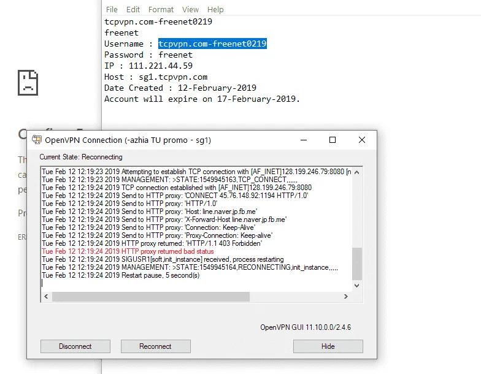This screenshot has height=374, width=481.
Task: Click the 'Host: line.naver.jp.fb.me' log line
Action: click(x=150, y=212)
